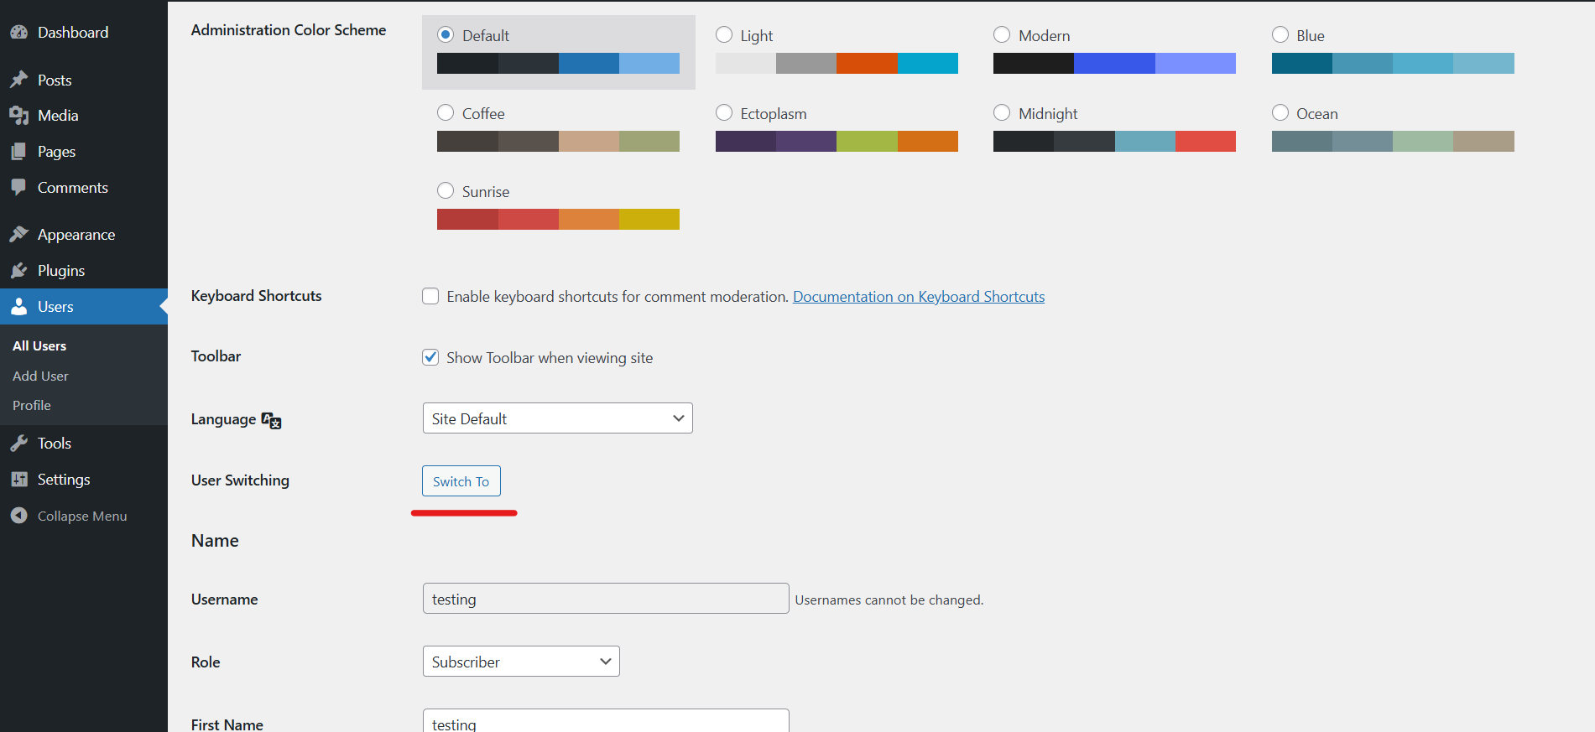
Task: Click the Username field containing testing
Action: click(x=606, y=599)
